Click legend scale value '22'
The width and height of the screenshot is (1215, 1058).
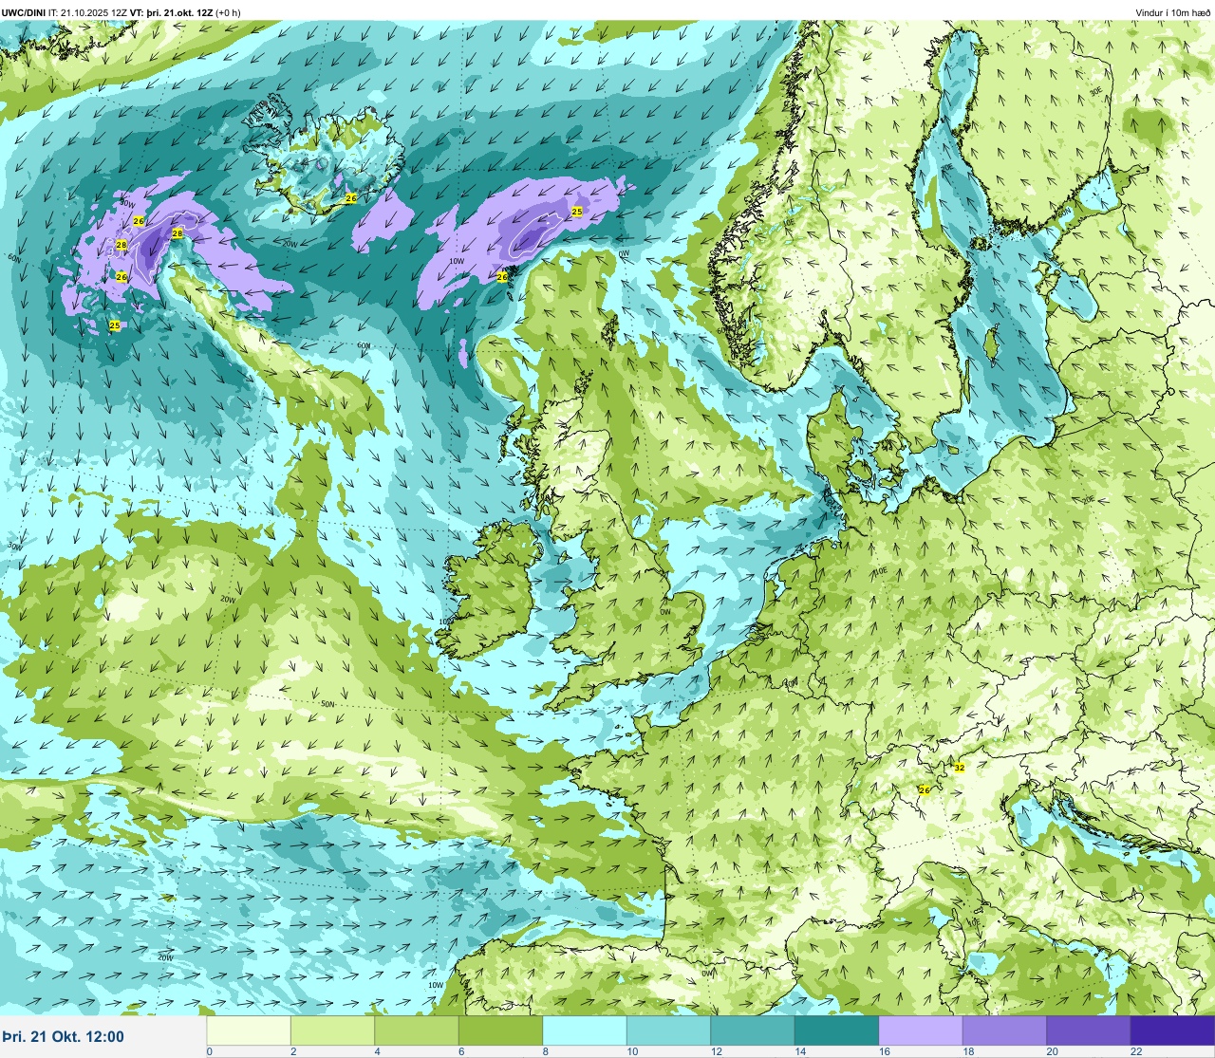pyautogui.click(x=1136, y=1051)
